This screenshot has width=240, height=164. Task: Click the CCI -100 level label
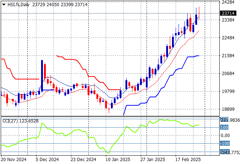click(x=224, y=144)
